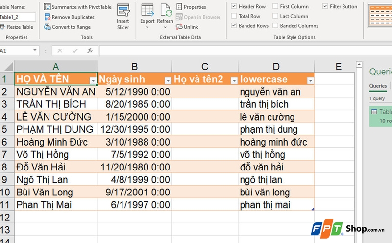The width and height of the screenshot is (392, 243).
Task: Select cell Phan Thị Mai
Action: 56,204
